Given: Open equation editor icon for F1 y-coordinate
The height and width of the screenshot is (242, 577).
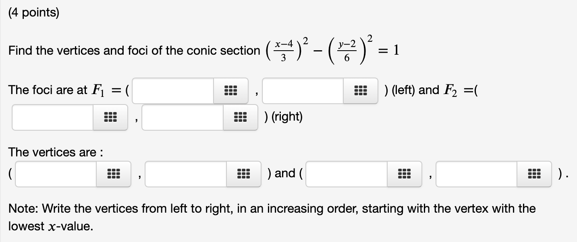Looking at the screenshot, I should tap(361, 91).
